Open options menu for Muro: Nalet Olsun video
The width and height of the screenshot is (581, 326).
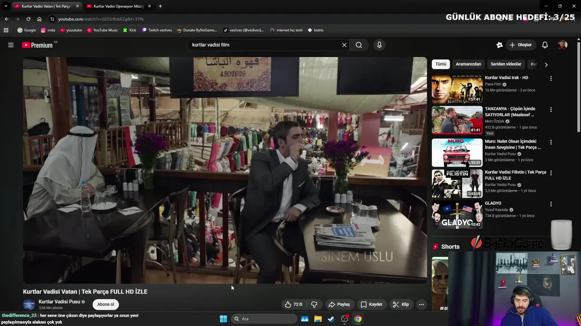pyautogui.click(x=551, y=142)
